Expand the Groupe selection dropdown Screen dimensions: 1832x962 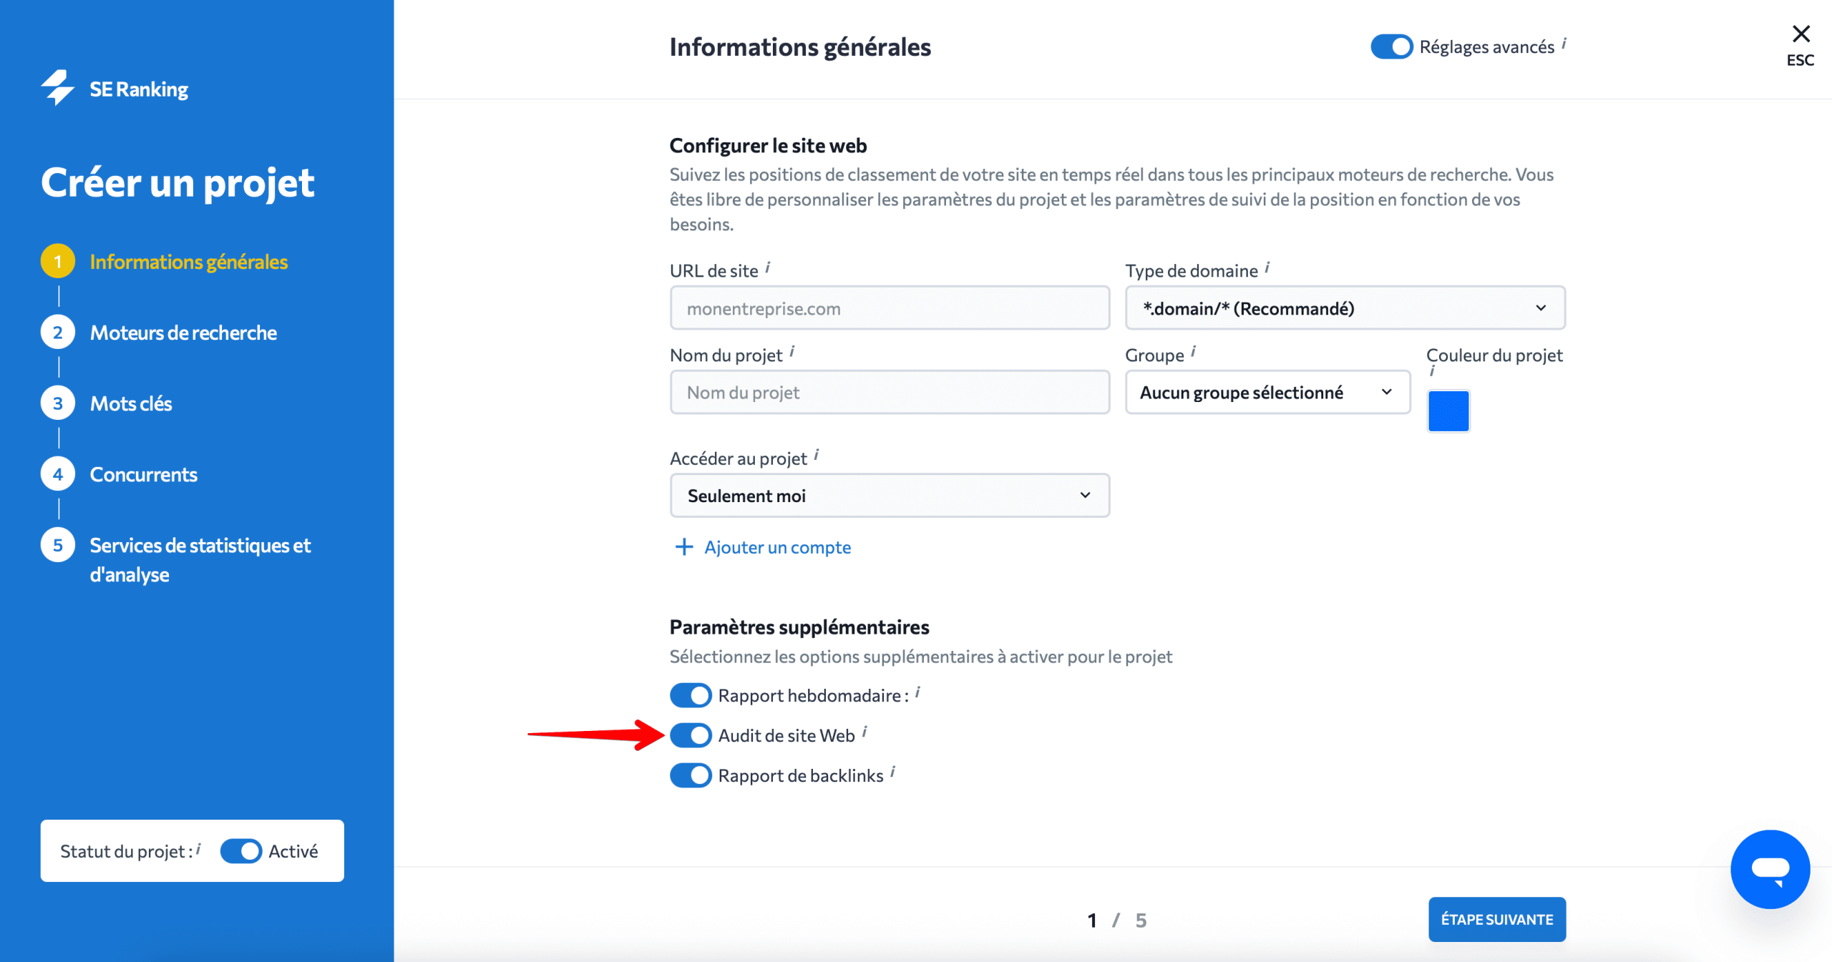click(1267, 393)
